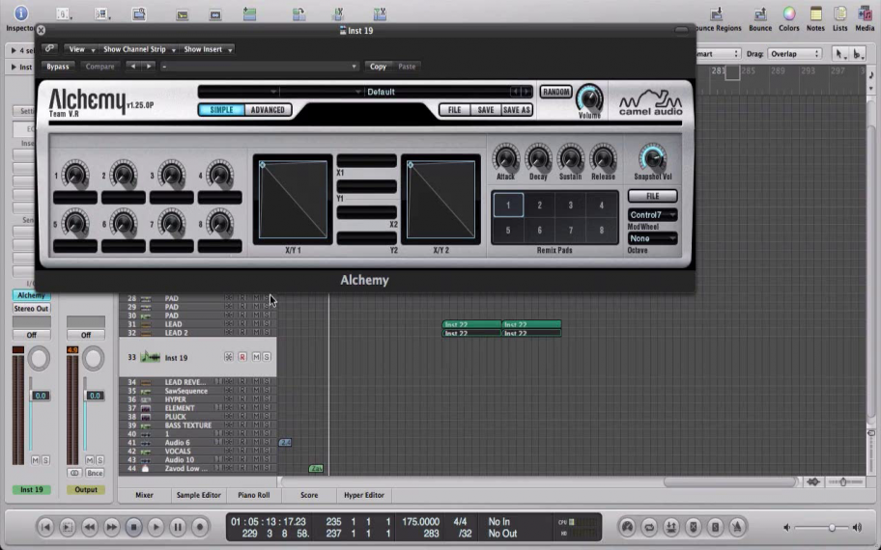Solo the Output channel strip
This screenshot has width=881, height=550.
tap(99, 459)
